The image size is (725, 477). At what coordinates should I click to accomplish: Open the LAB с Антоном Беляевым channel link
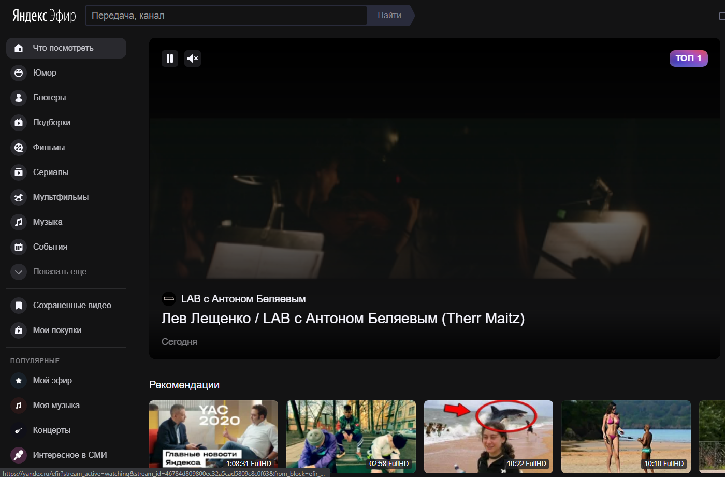(243, 299)
